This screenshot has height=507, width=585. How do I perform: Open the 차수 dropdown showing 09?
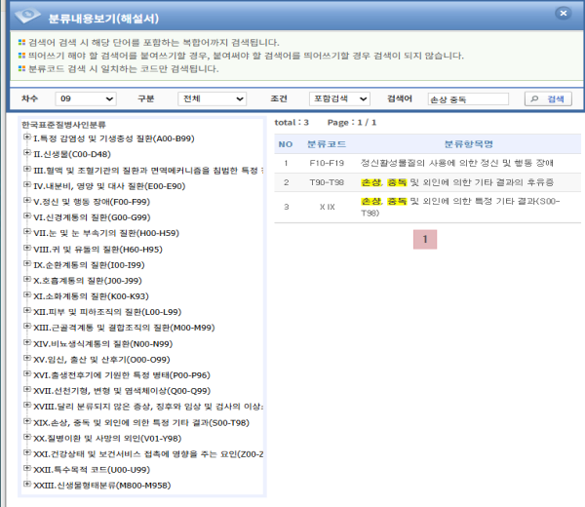pyautogui.click(x=86, y=98)
